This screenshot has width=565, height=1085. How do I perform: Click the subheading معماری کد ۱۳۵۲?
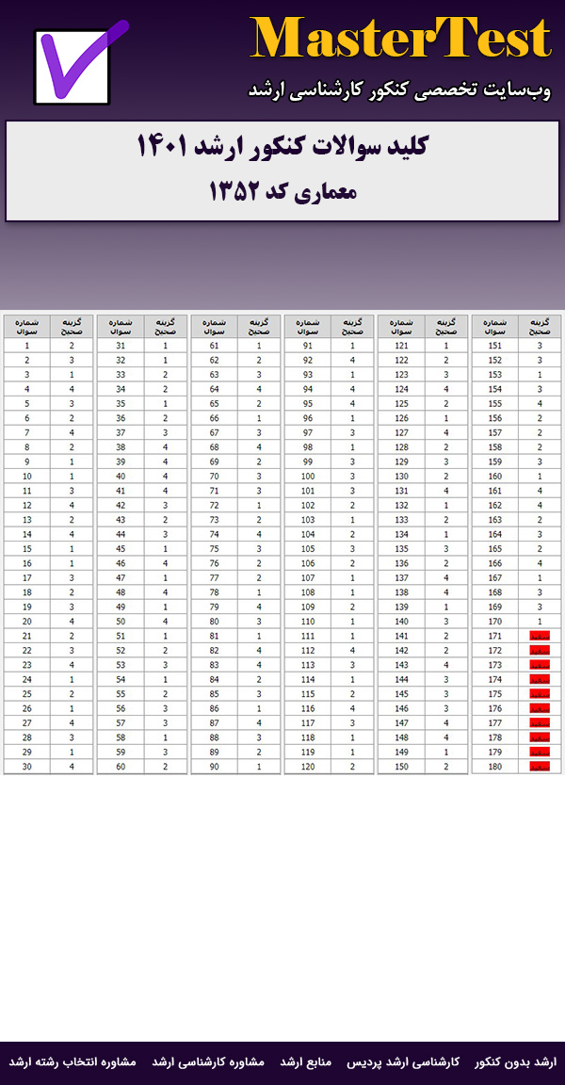282,191
